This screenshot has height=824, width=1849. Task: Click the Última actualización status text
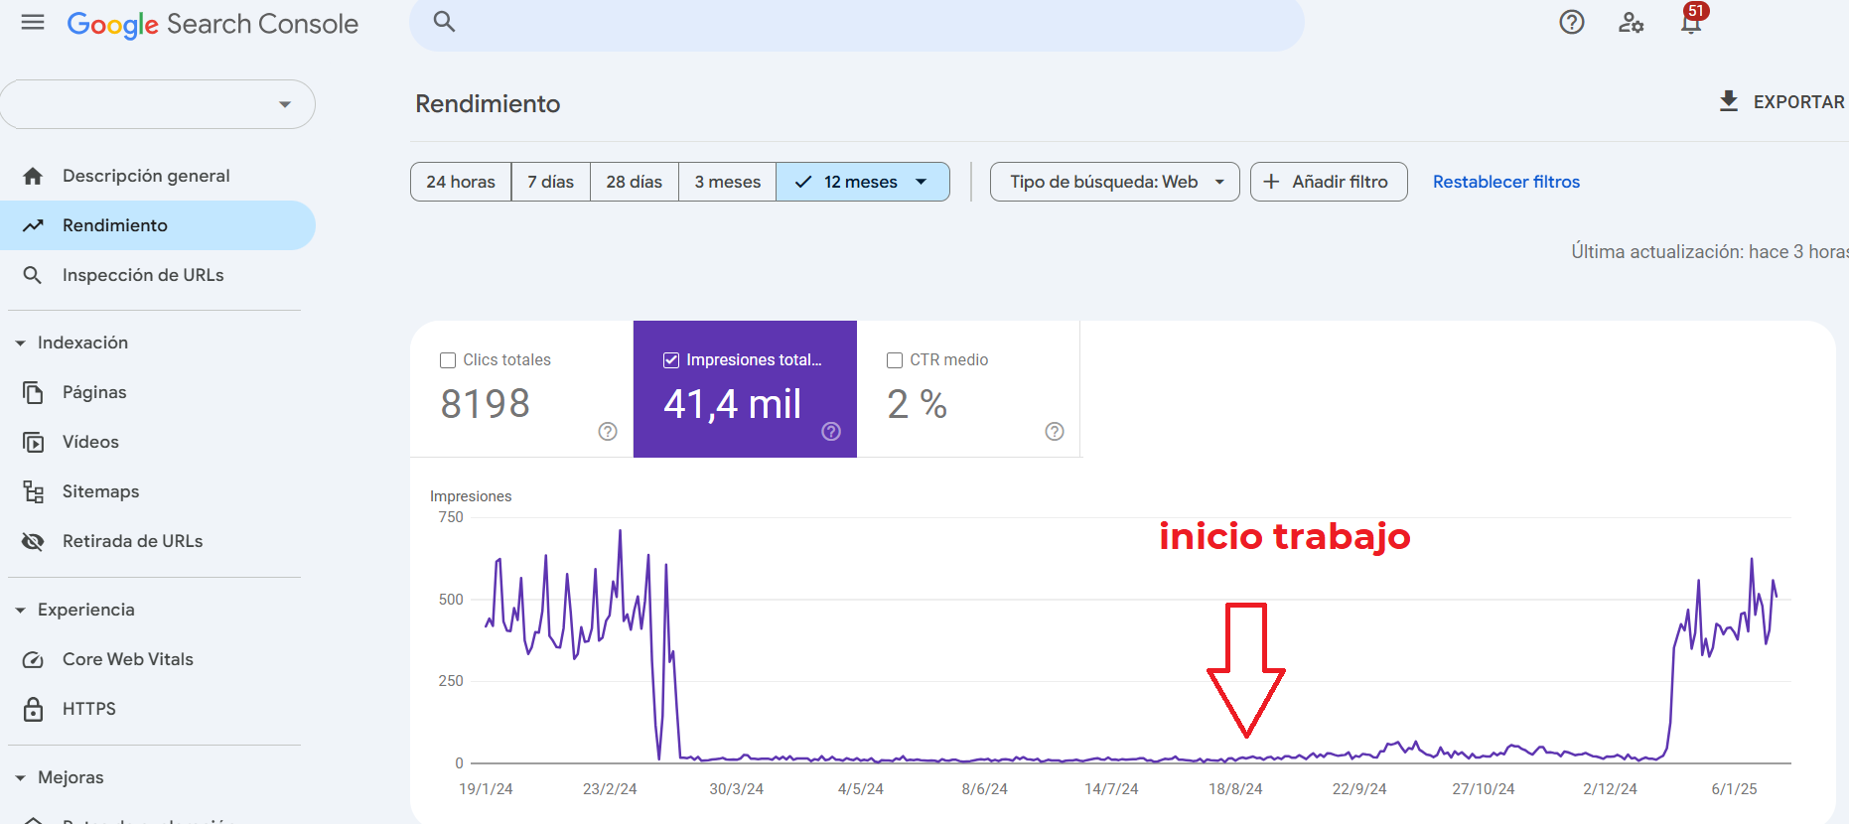point(1709,251)
